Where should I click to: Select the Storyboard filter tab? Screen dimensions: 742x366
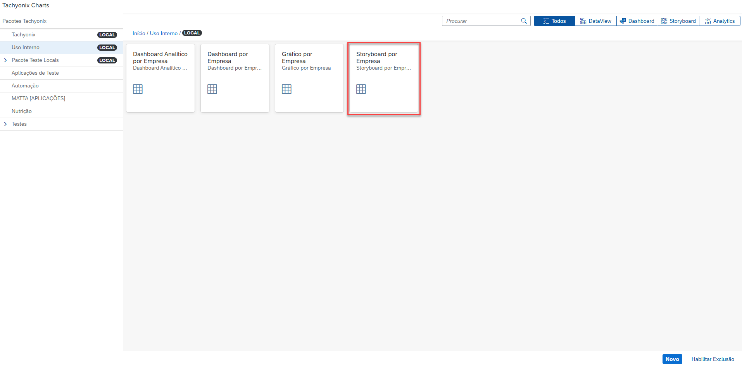point(678,21)
